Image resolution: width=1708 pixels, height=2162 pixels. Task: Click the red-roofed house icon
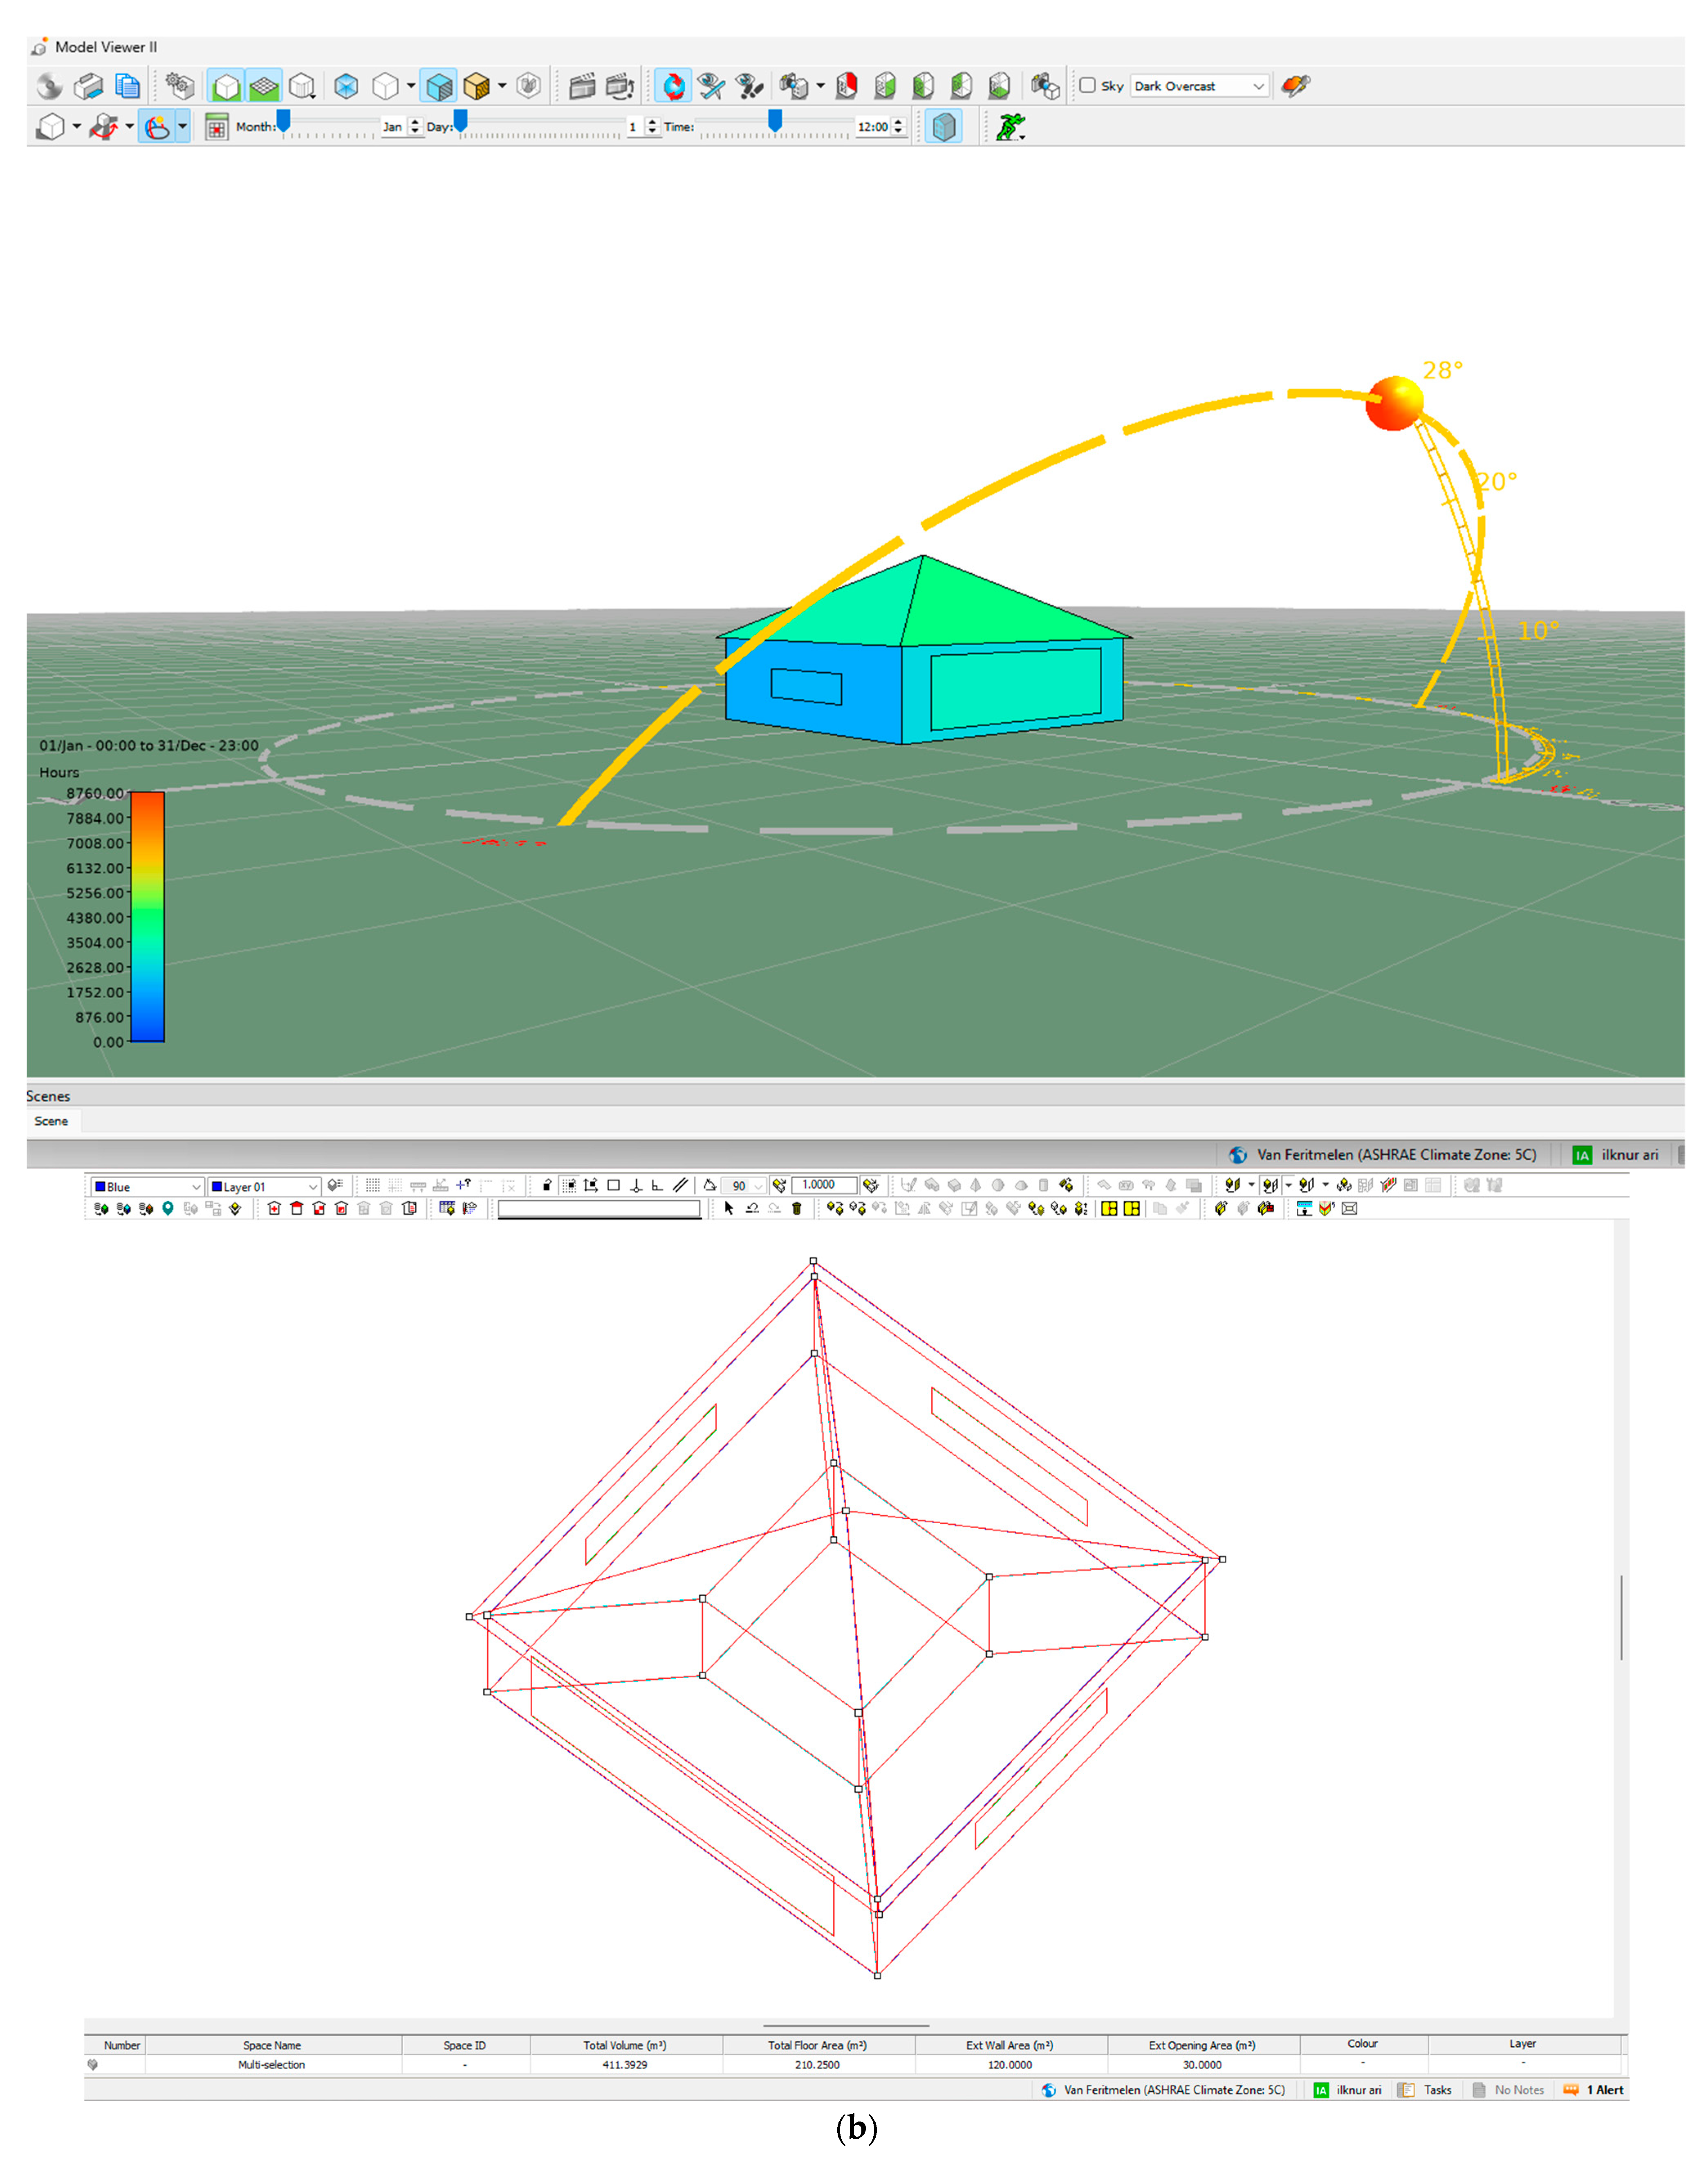click(x=297, y=1208)
